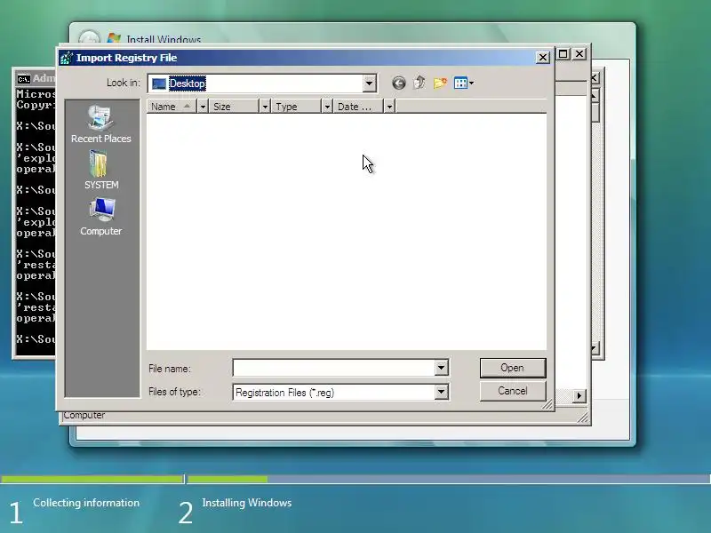Click the scroll down arrow behind the dialog
711x533 pixels.
click(595, 348)
